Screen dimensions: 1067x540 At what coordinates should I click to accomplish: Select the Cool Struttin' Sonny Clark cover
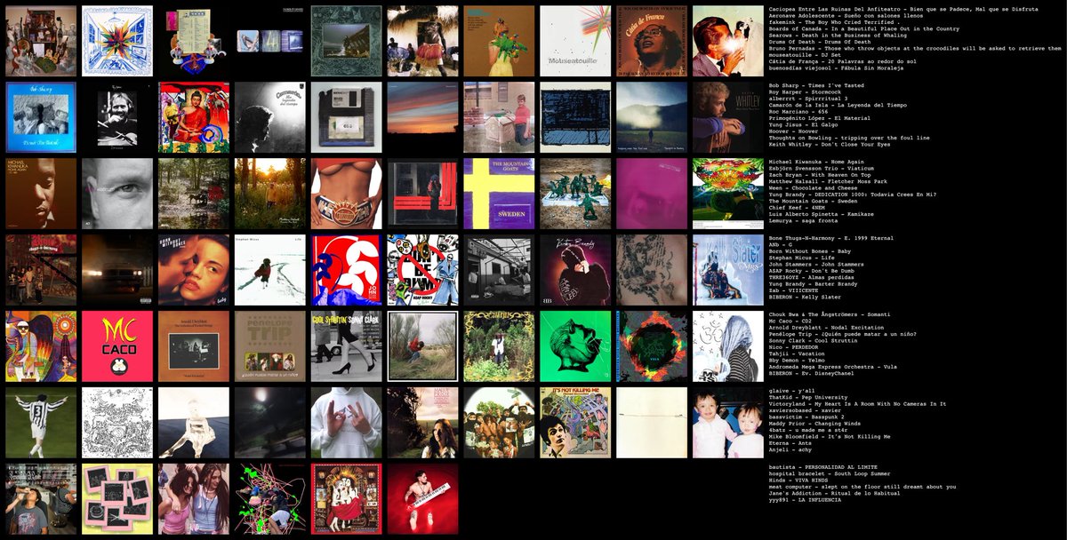(346, 346)
